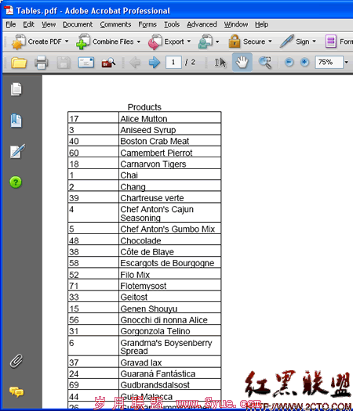The image size is (353, 411).
Task: Click the Open folder icon in toolbar
Action: pyautogui.click(x=19, y=63)
